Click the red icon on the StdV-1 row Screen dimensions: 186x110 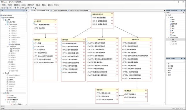pyautogui.click(x=146, y=94)
